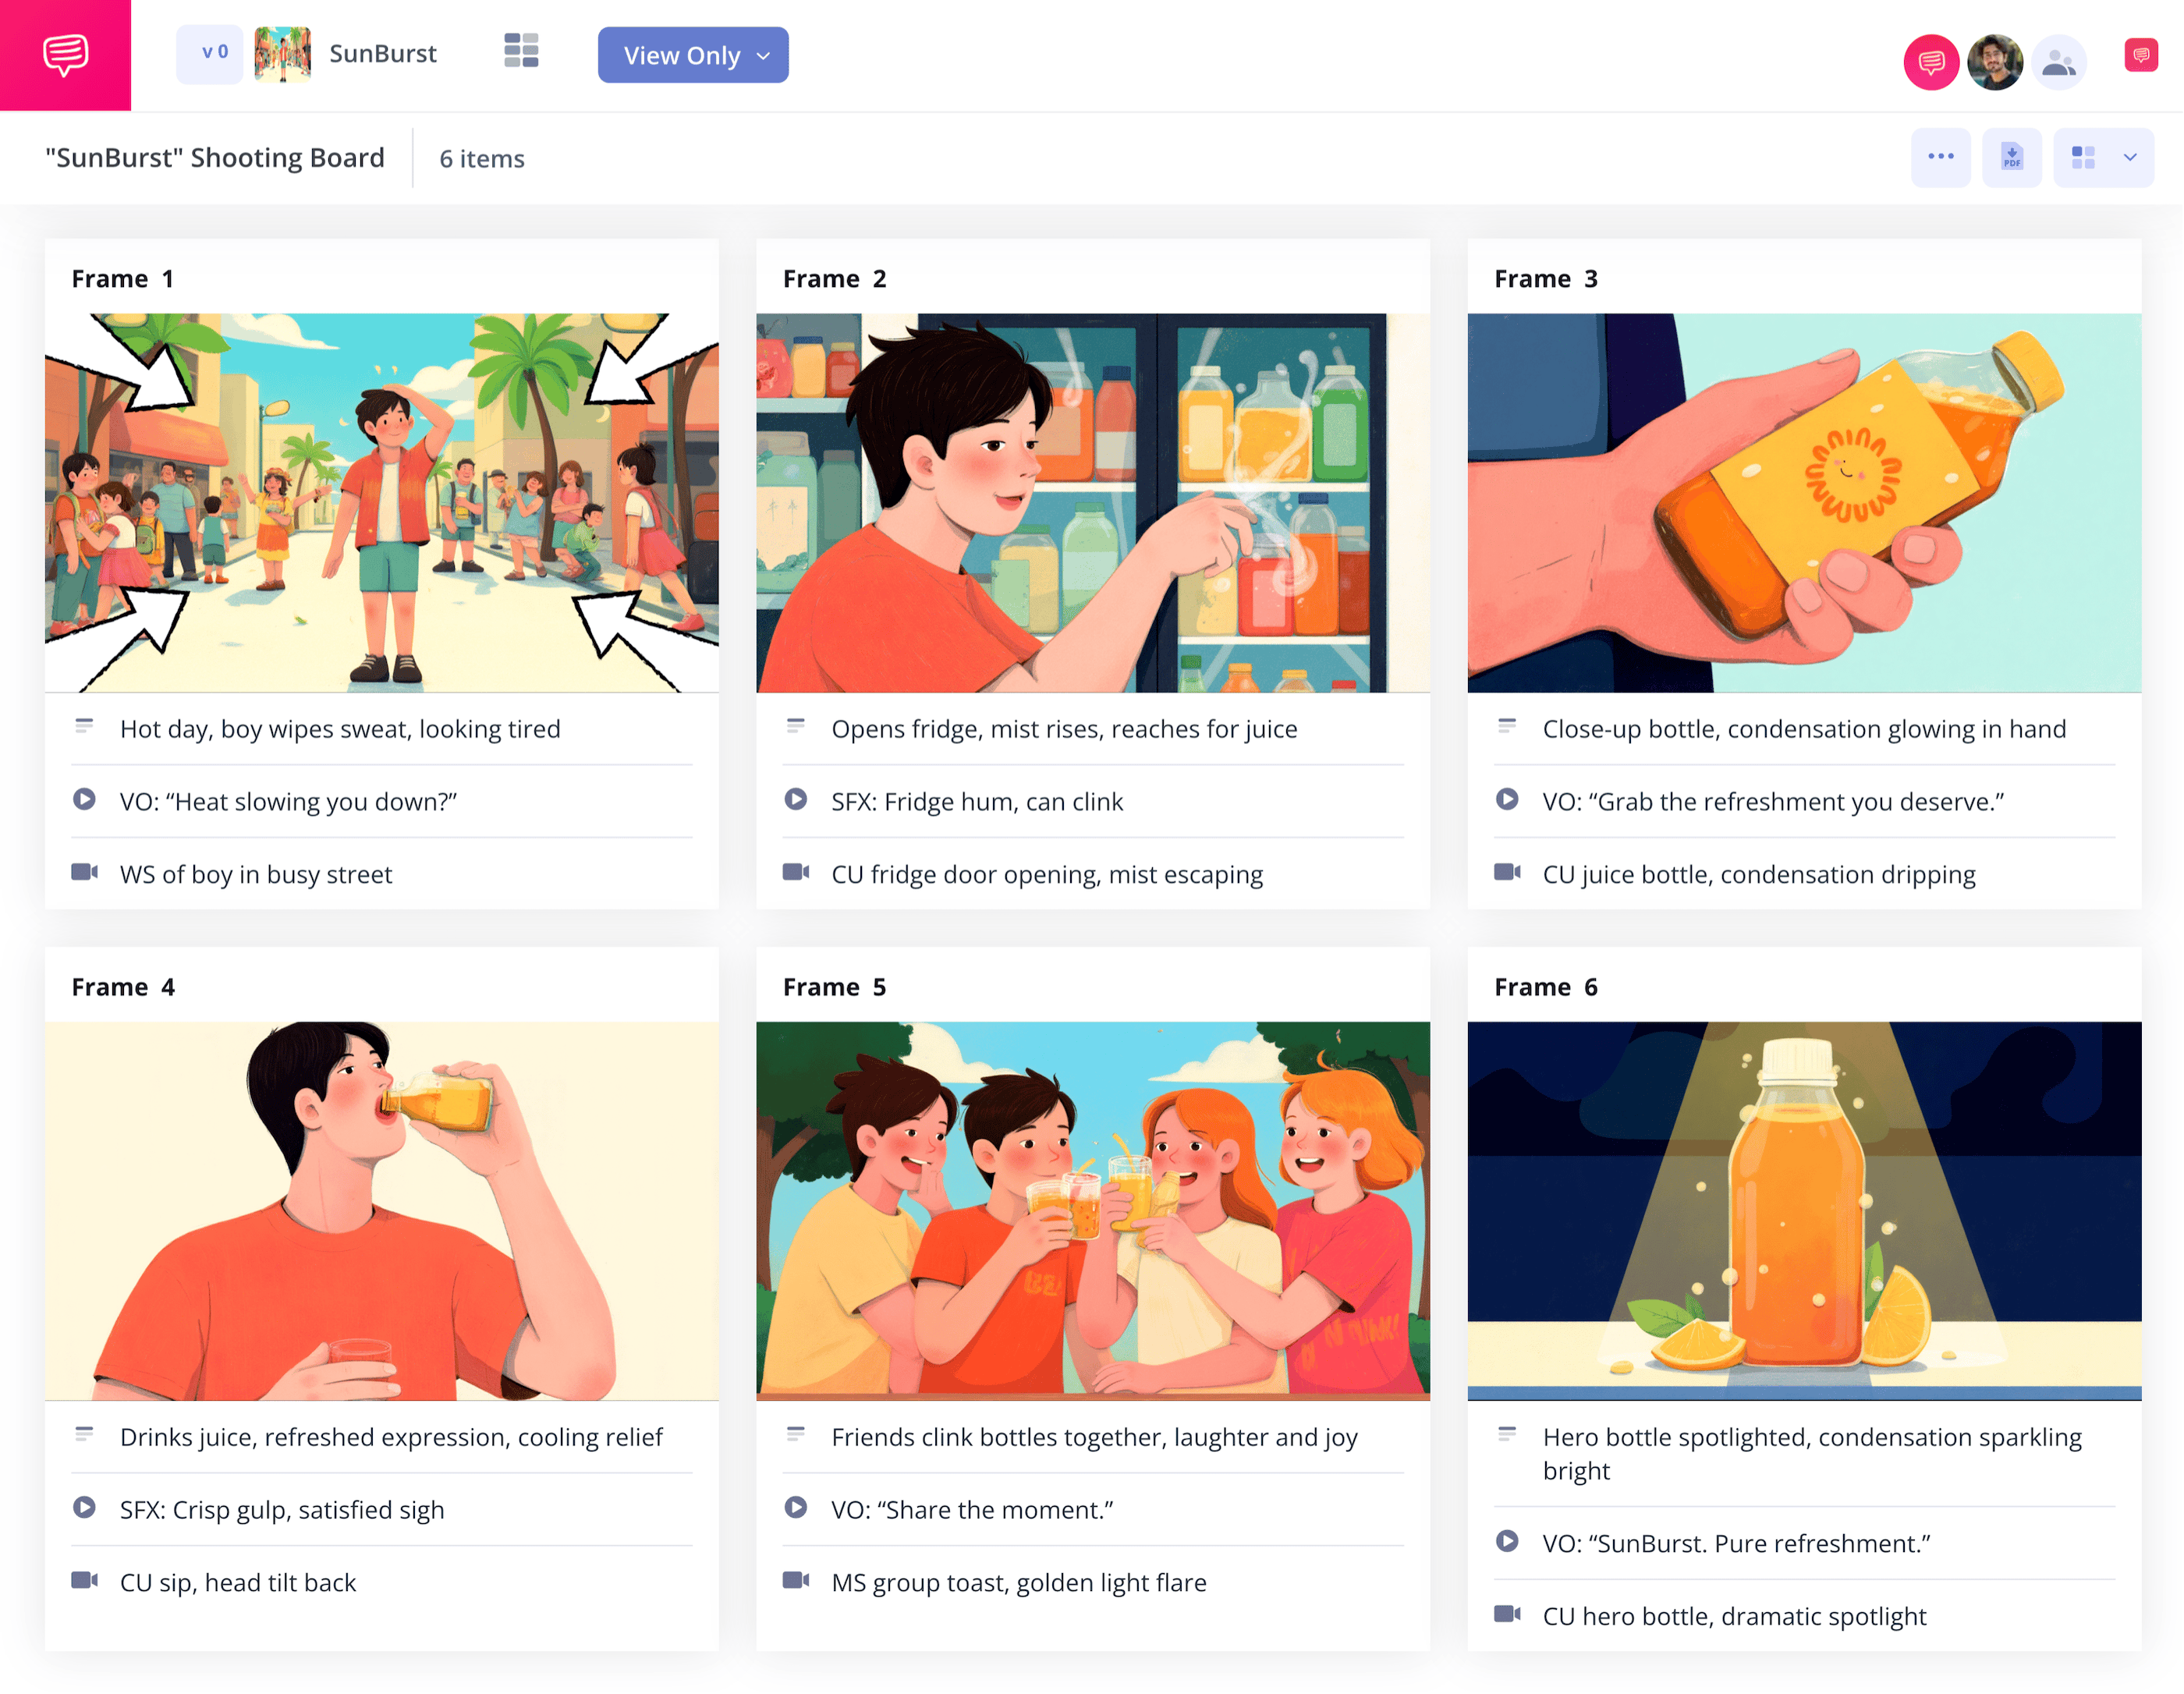
Task: Expand the View Only dropdown
Action: [x=693, y=55]
